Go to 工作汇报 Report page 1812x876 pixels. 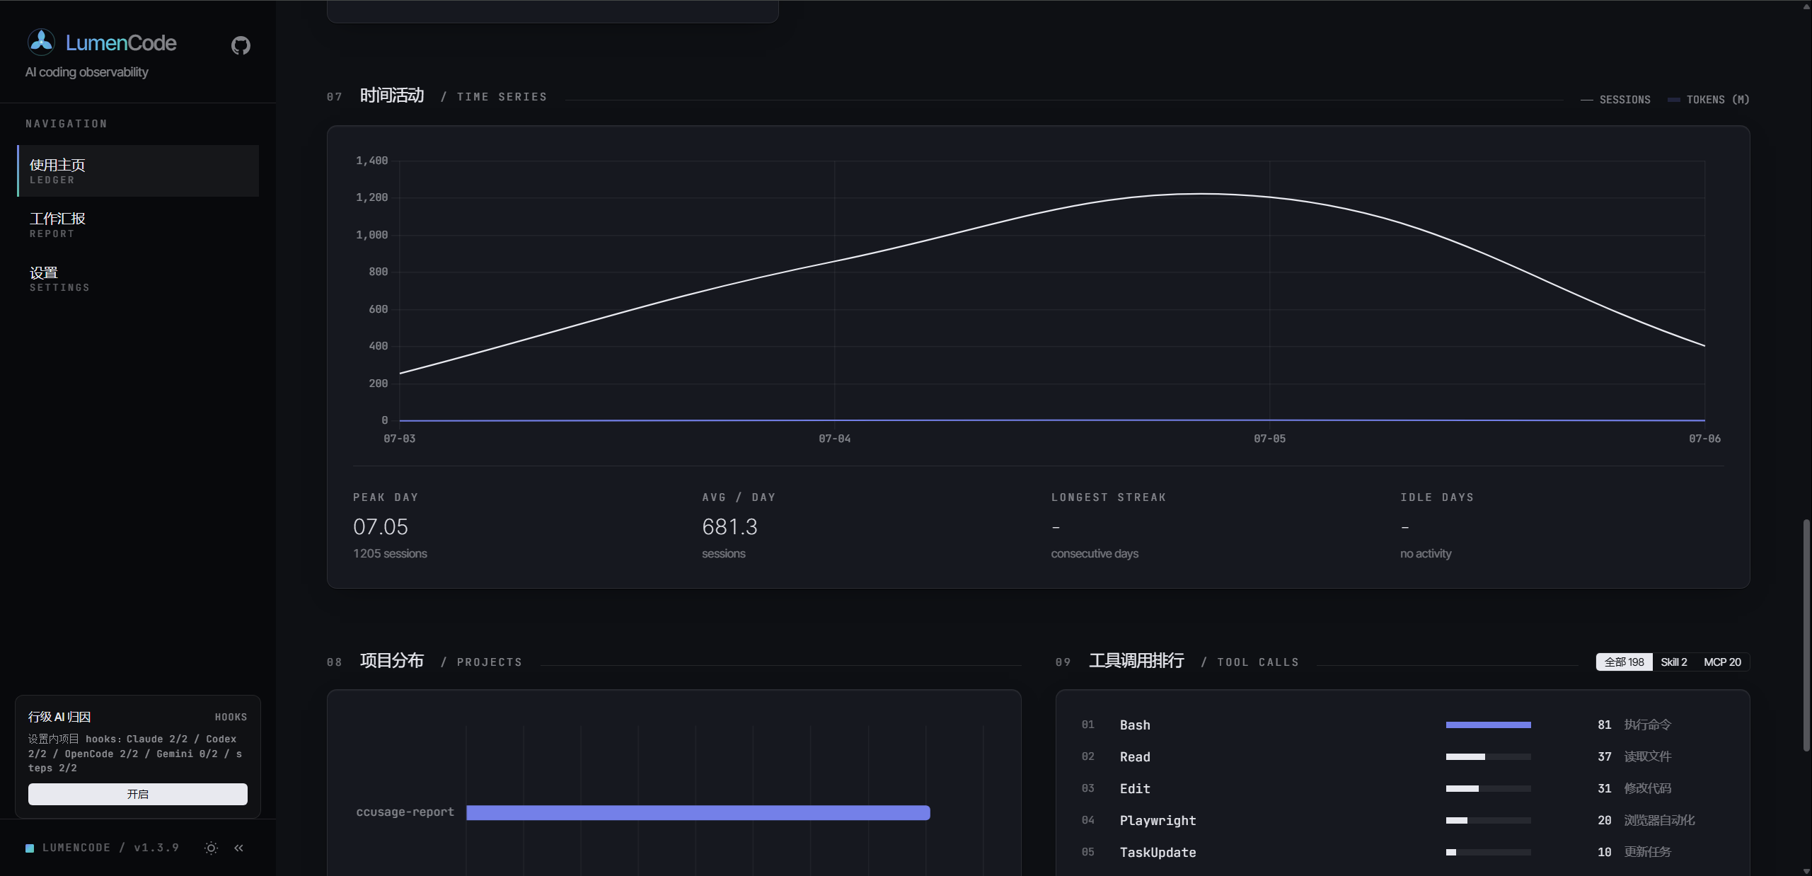coord(138,224)
